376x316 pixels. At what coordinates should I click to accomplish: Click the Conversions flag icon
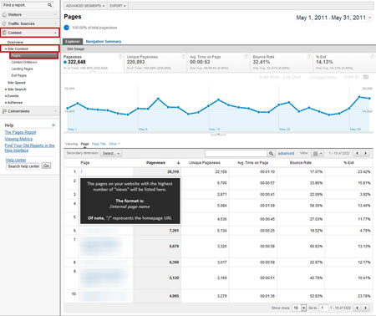[4, 111]
